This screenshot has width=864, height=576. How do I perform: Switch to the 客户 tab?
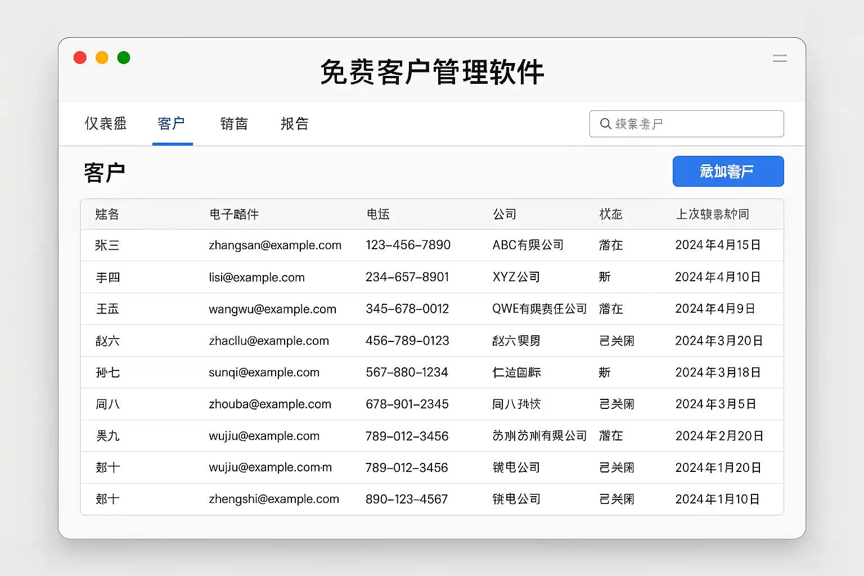[x=172, y=124]
